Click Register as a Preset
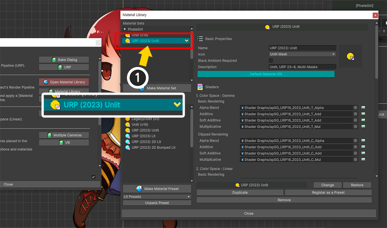This screenshot has height=228, width=387. (328, 192)
